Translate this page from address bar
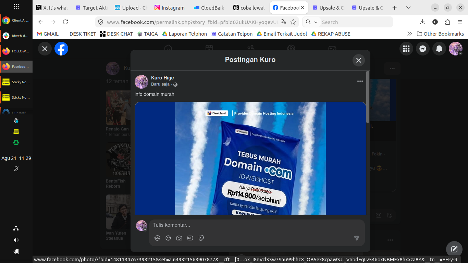468x263 pixels. click(x=283, y=22)
